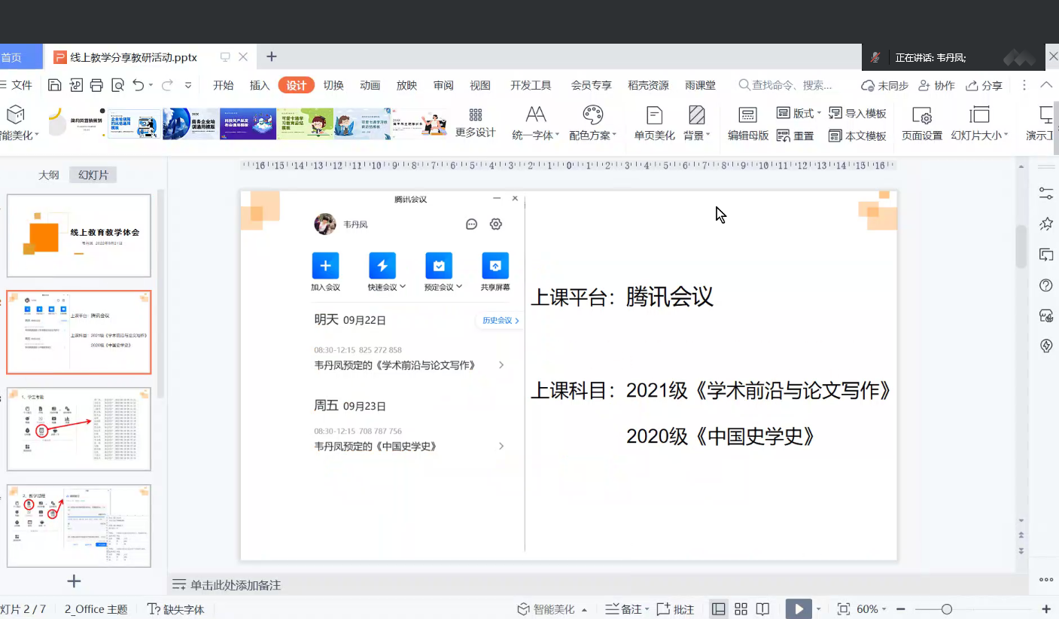
Task: Switch to the 插入 ribbon tab
Action: coord(260,85)
